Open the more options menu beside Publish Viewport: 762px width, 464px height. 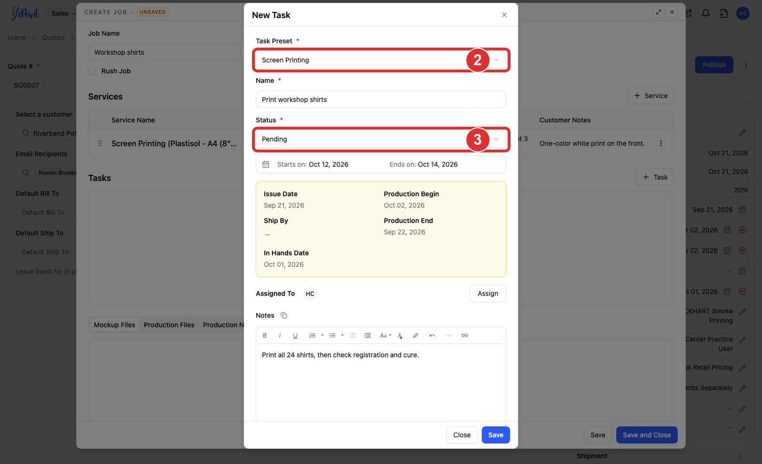click(746, 65)
